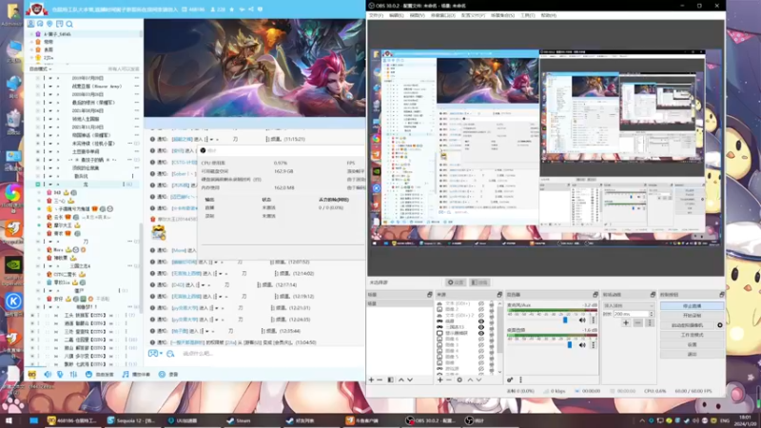Toggle eye icon for 三国杀13 source
Screen dimensions: 761x428
[x=480, y=328]
